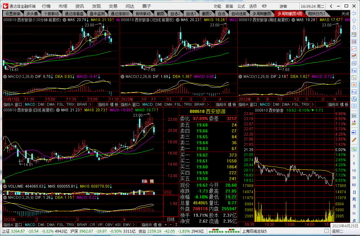
Task: Switch to 5-minute period in sidebar
Action: (x=354, y=163)
